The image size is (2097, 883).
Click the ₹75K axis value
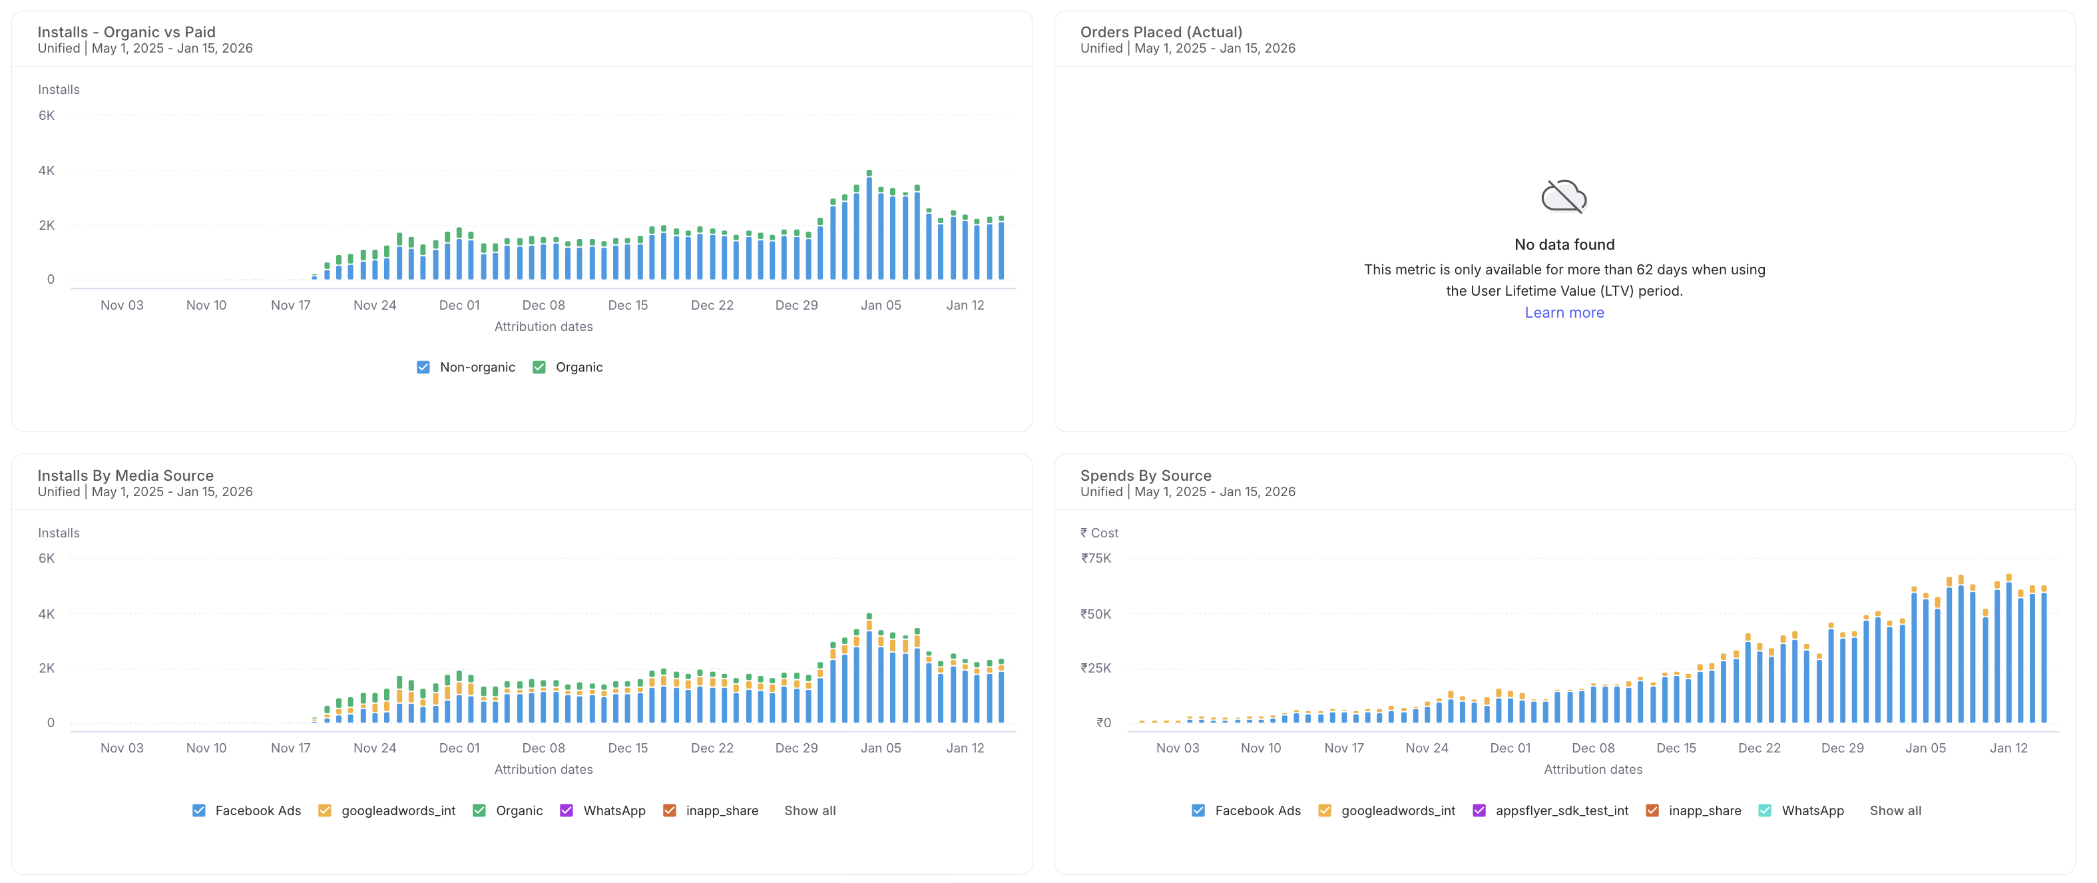1096,559
